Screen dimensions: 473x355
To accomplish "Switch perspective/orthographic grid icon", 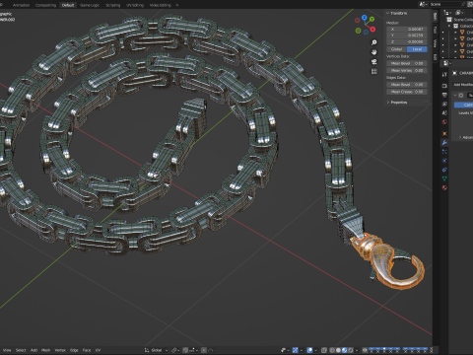I will [373, 71].
